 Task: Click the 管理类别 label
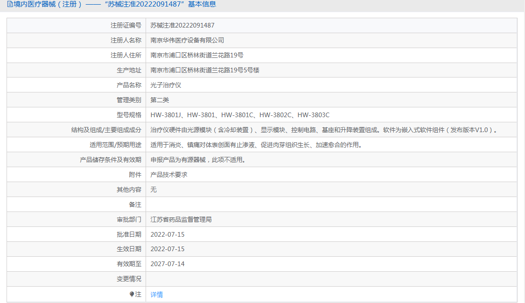(129, 100)
